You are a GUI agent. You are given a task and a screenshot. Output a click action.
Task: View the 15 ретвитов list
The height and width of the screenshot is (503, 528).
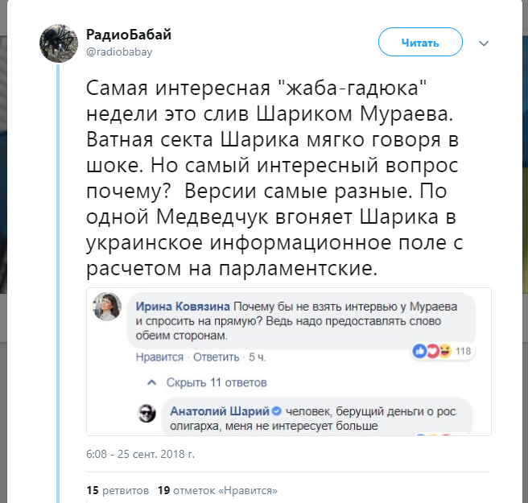tap(117, 489)
